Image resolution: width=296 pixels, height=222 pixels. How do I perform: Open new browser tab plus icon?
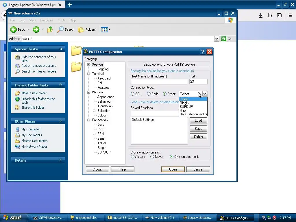tap(70, 5)
